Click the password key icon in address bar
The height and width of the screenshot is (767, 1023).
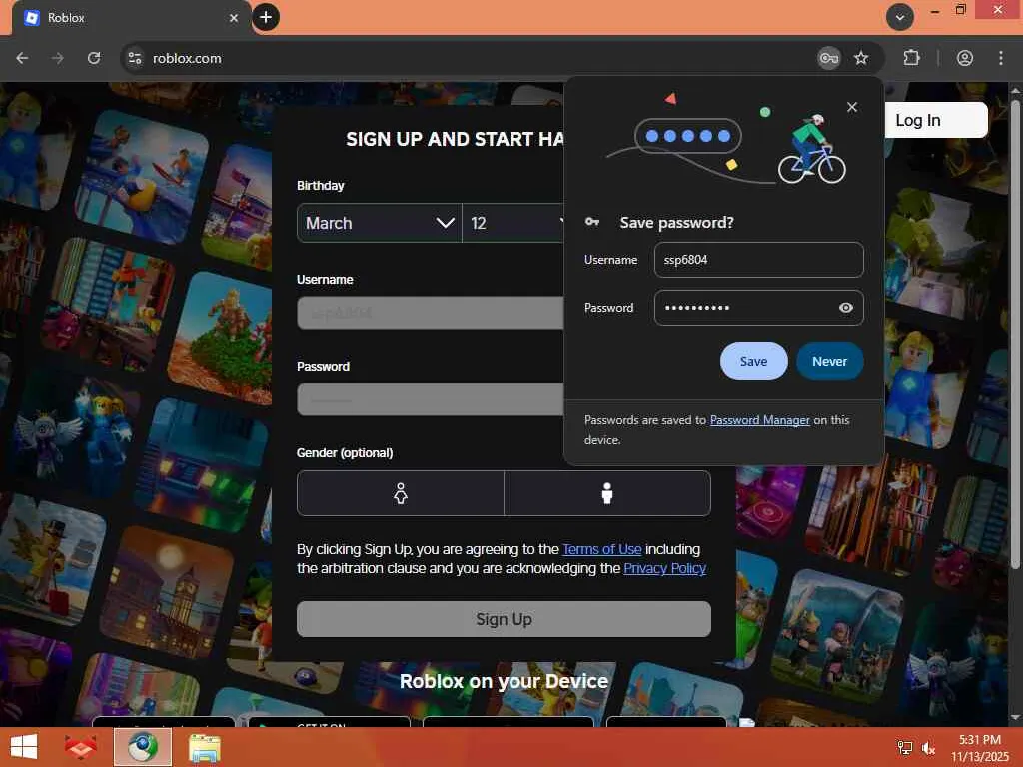point(828,58)
